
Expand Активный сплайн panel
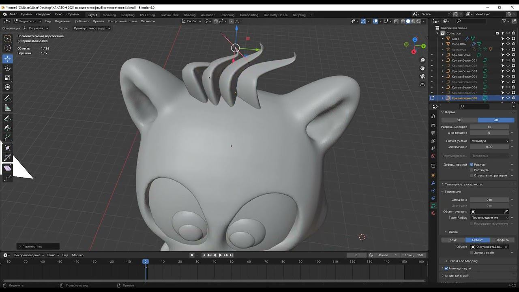(457, 276)
